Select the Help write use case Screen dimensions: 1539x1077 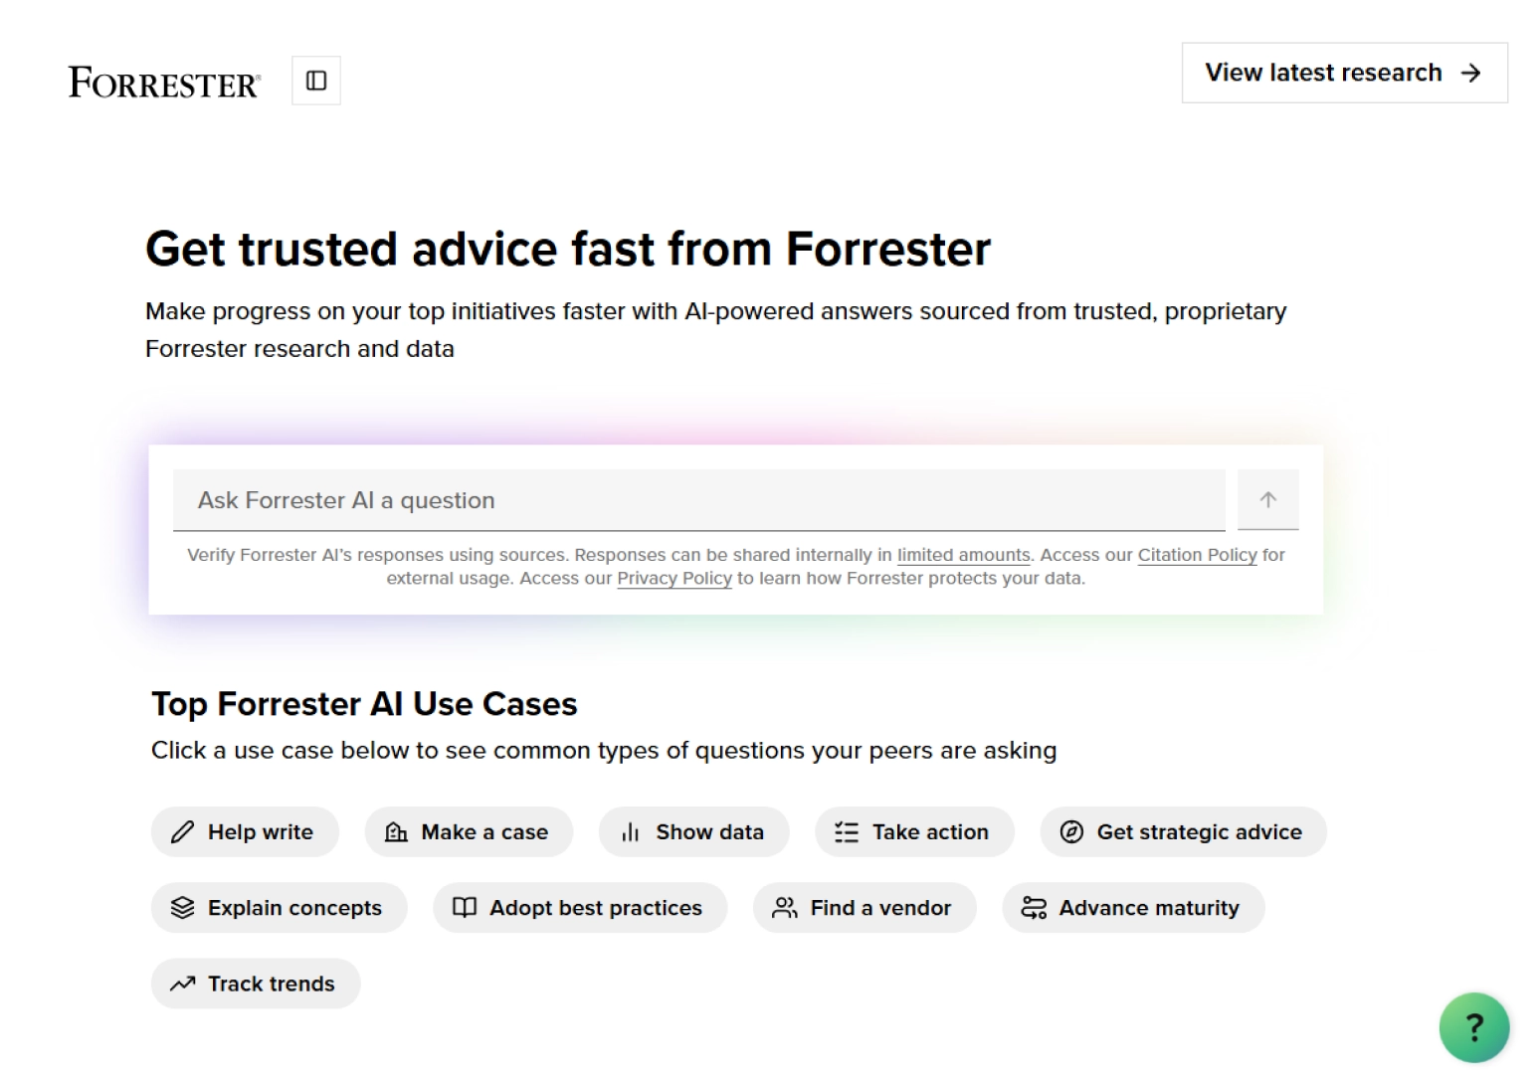tap(245, 832)
